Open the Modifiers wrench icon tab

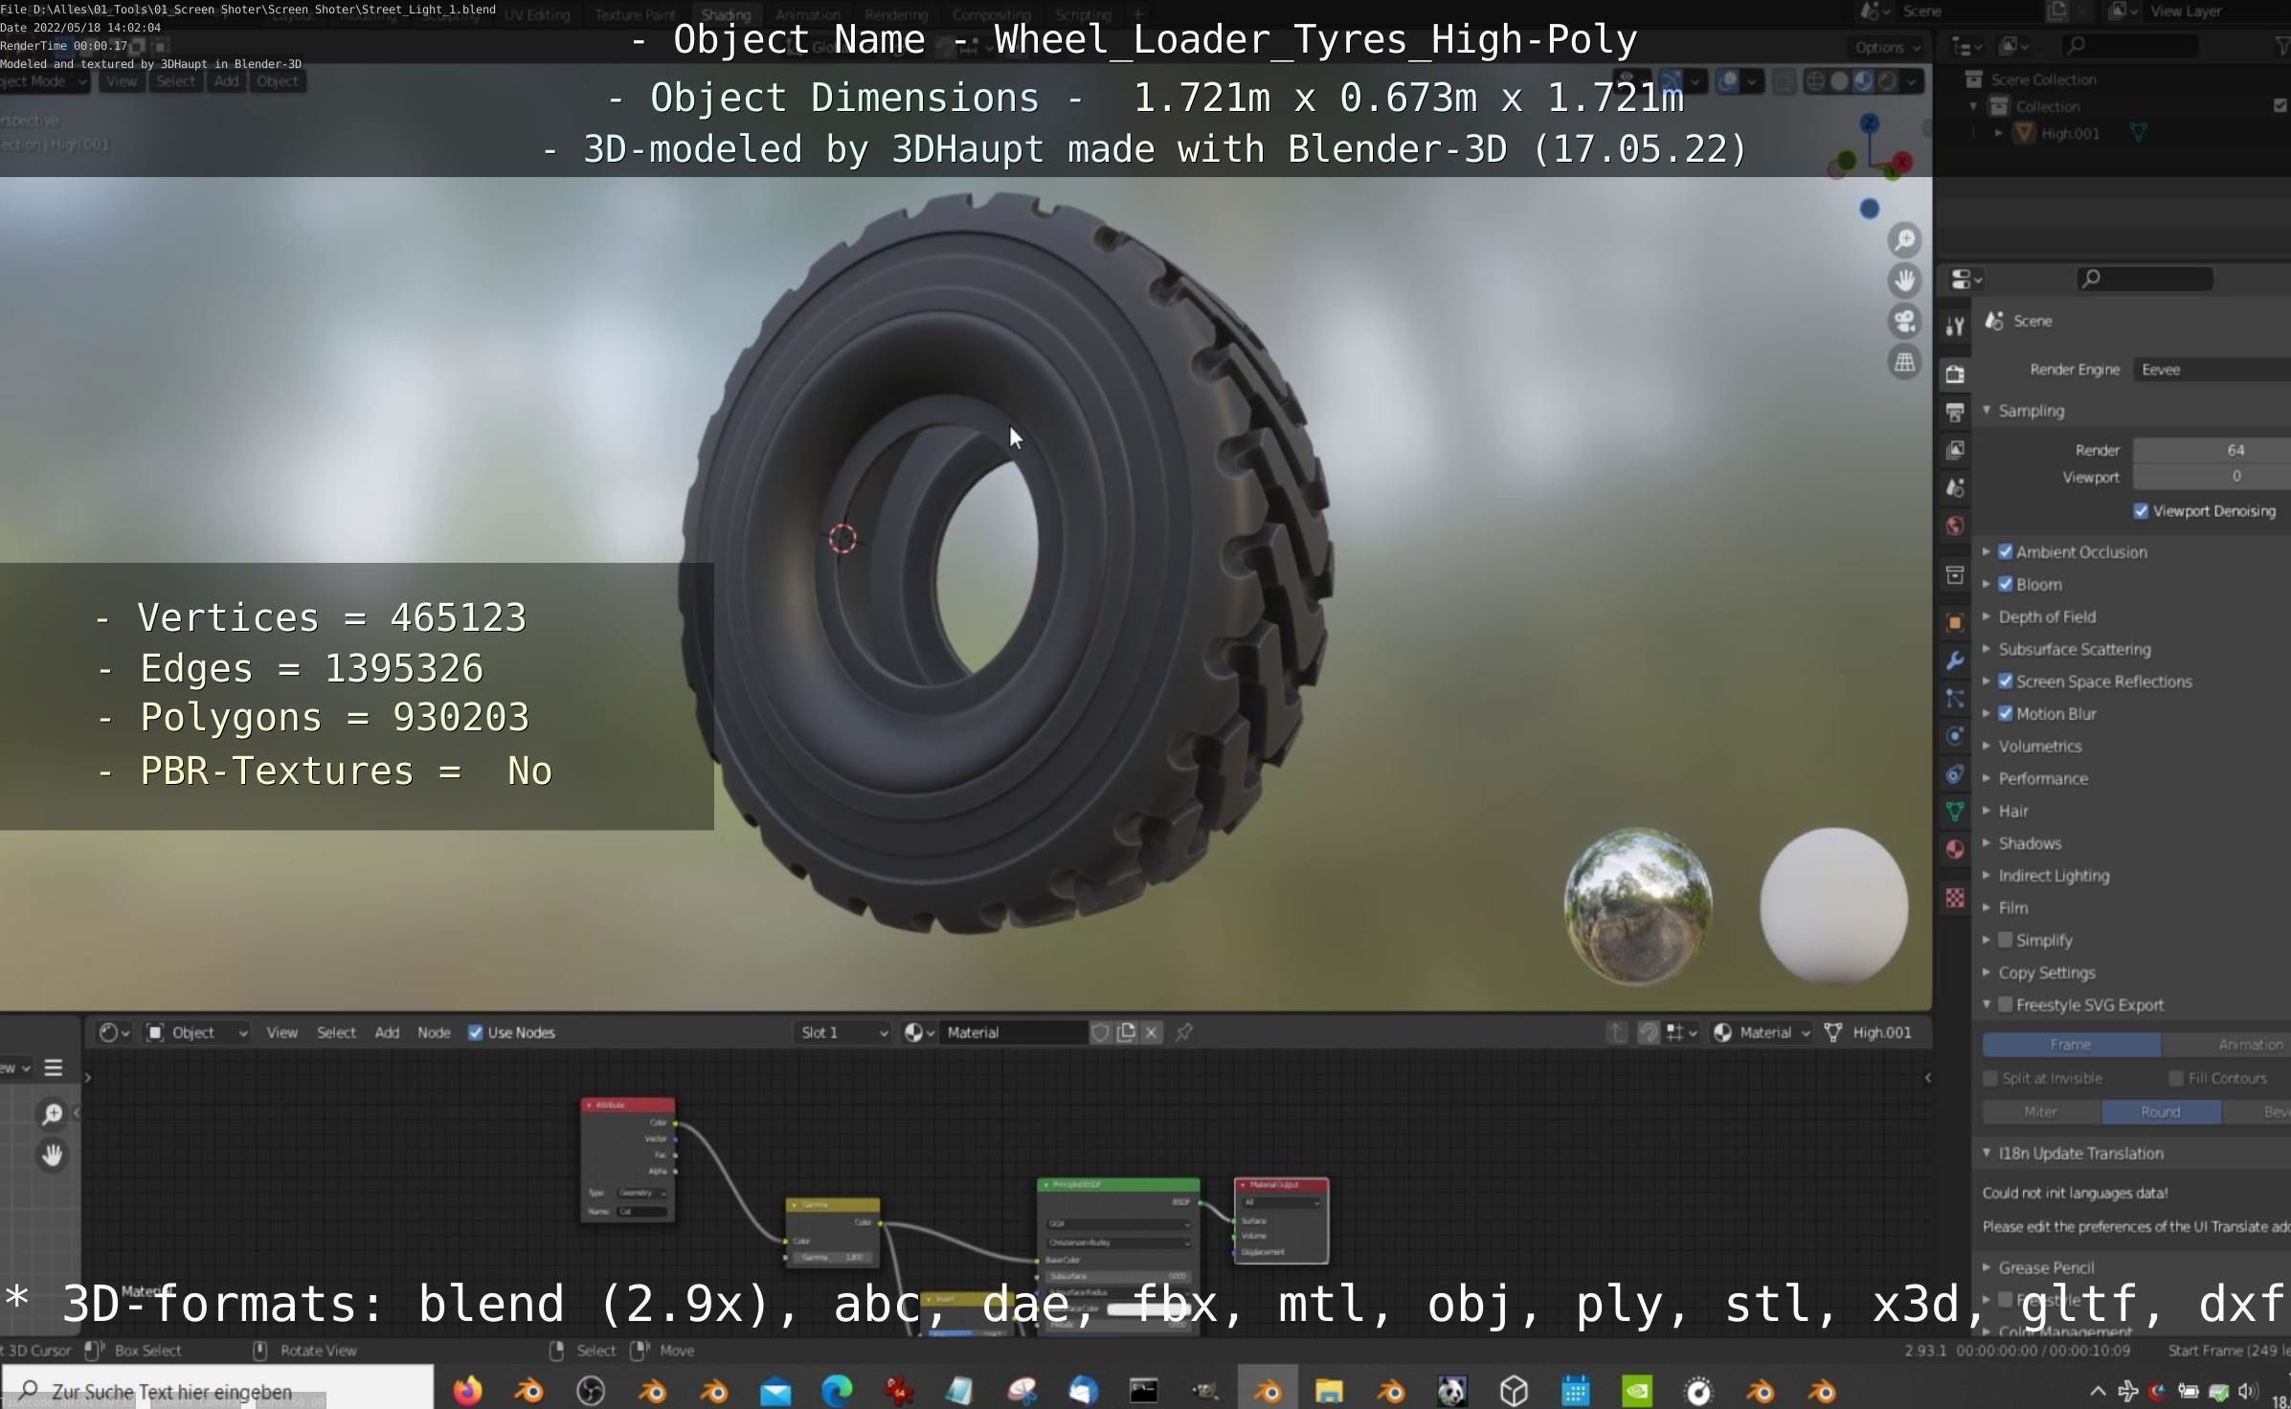[1955, 660]
